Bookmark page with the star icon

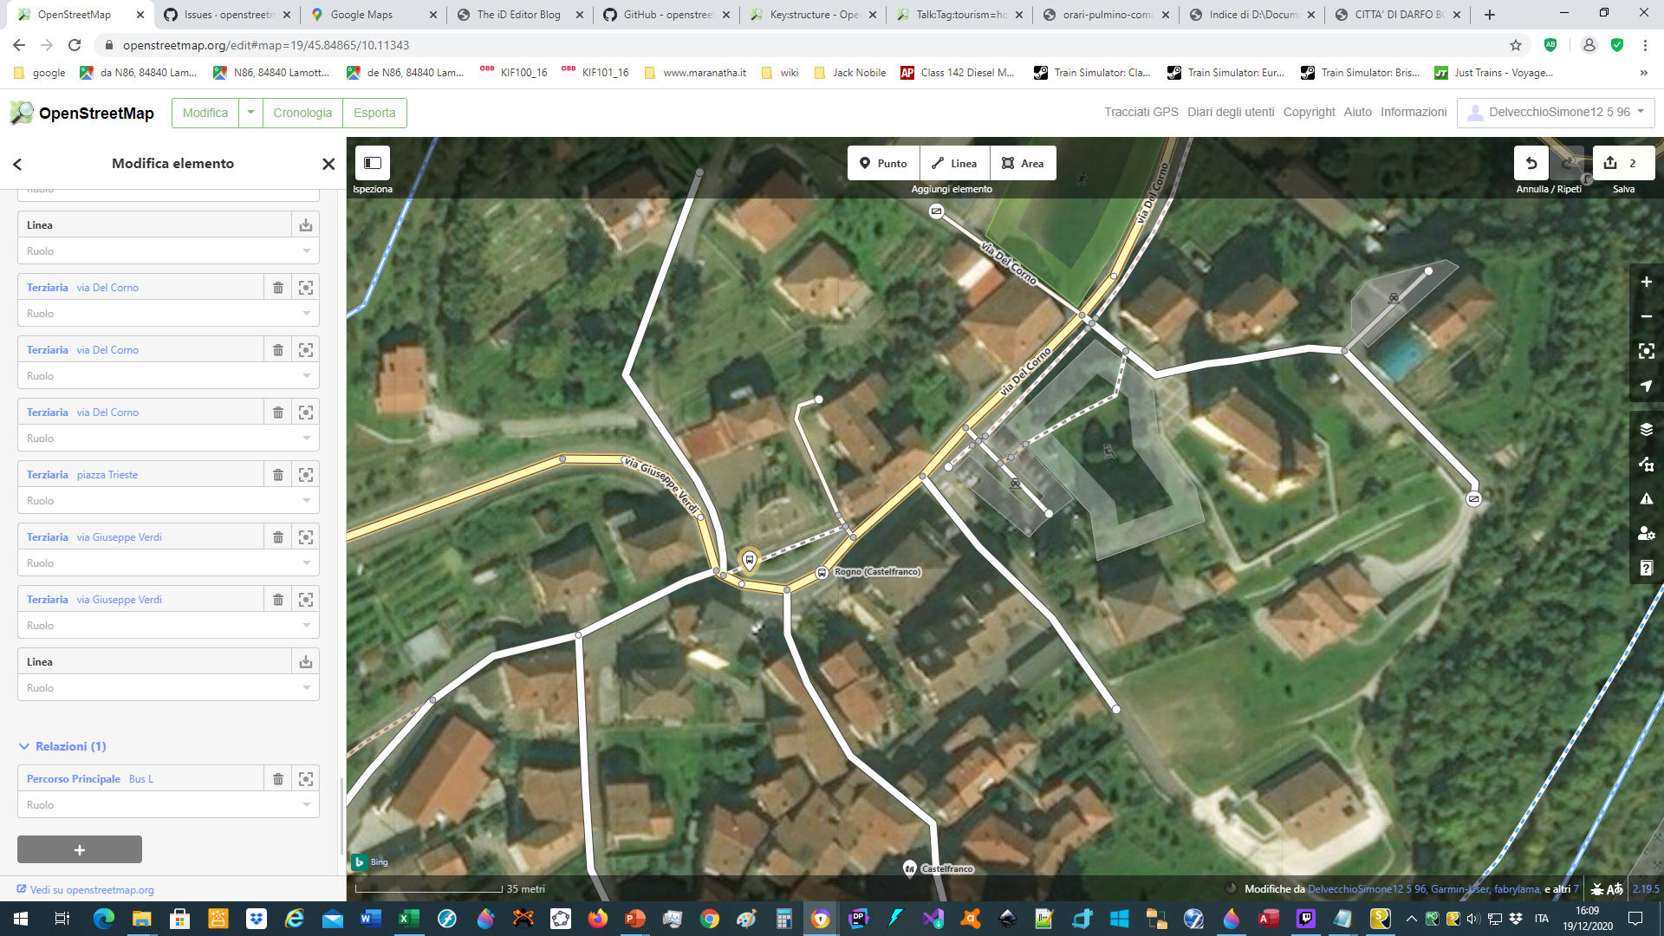point(1515,45)
